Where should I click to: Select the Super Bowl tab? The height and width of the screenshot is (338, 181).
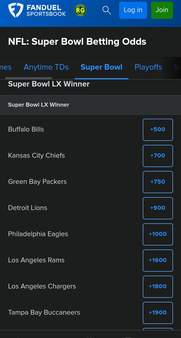click(101, 67)
